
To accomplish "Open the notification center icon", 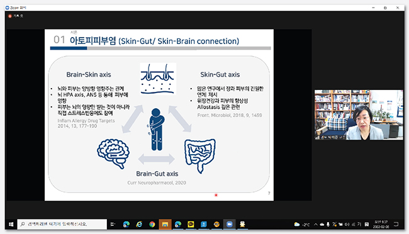I will 396,225.
